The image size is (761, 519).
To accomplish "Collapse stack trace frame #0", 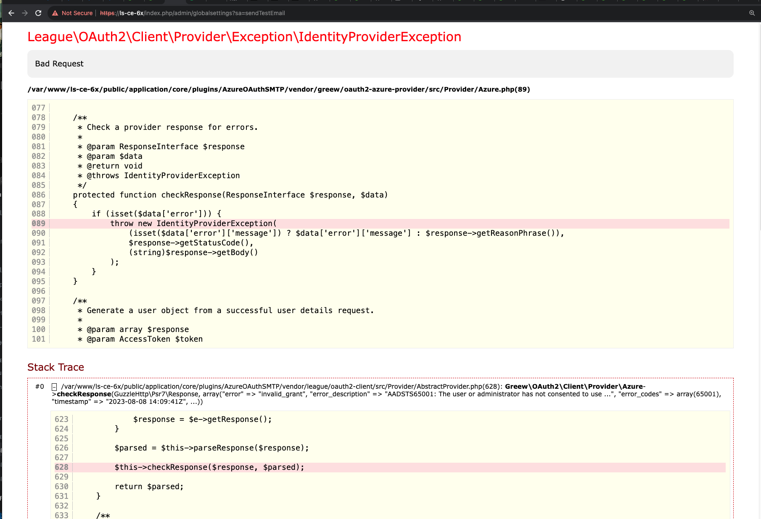I will 54,387.
